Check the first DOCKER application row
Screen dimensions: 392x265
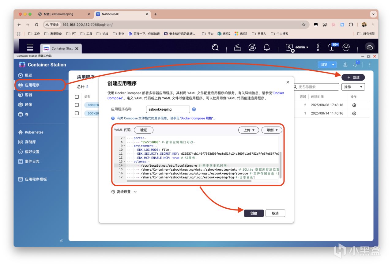coord(77,105)
